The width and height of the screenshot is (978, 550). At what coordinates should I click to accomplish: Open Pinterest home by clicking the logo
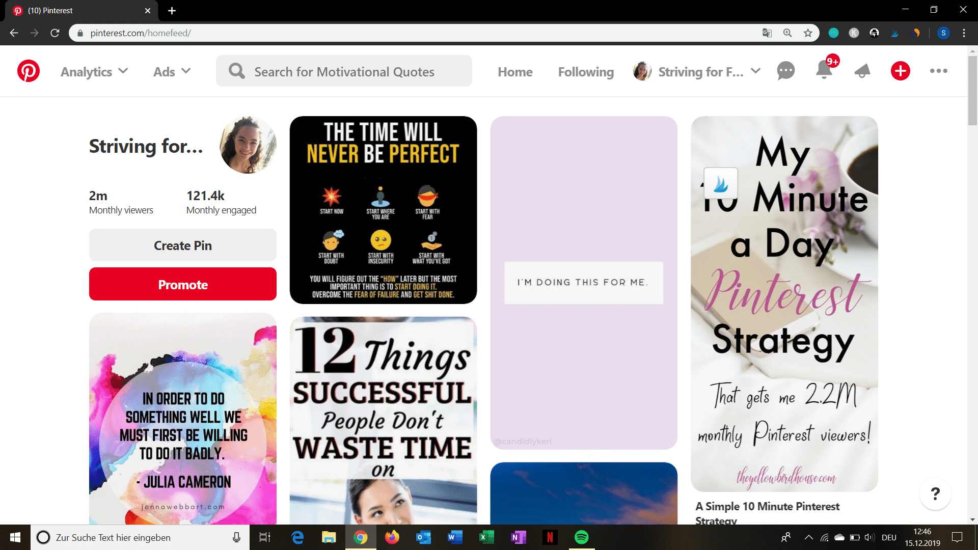(28, 71)
